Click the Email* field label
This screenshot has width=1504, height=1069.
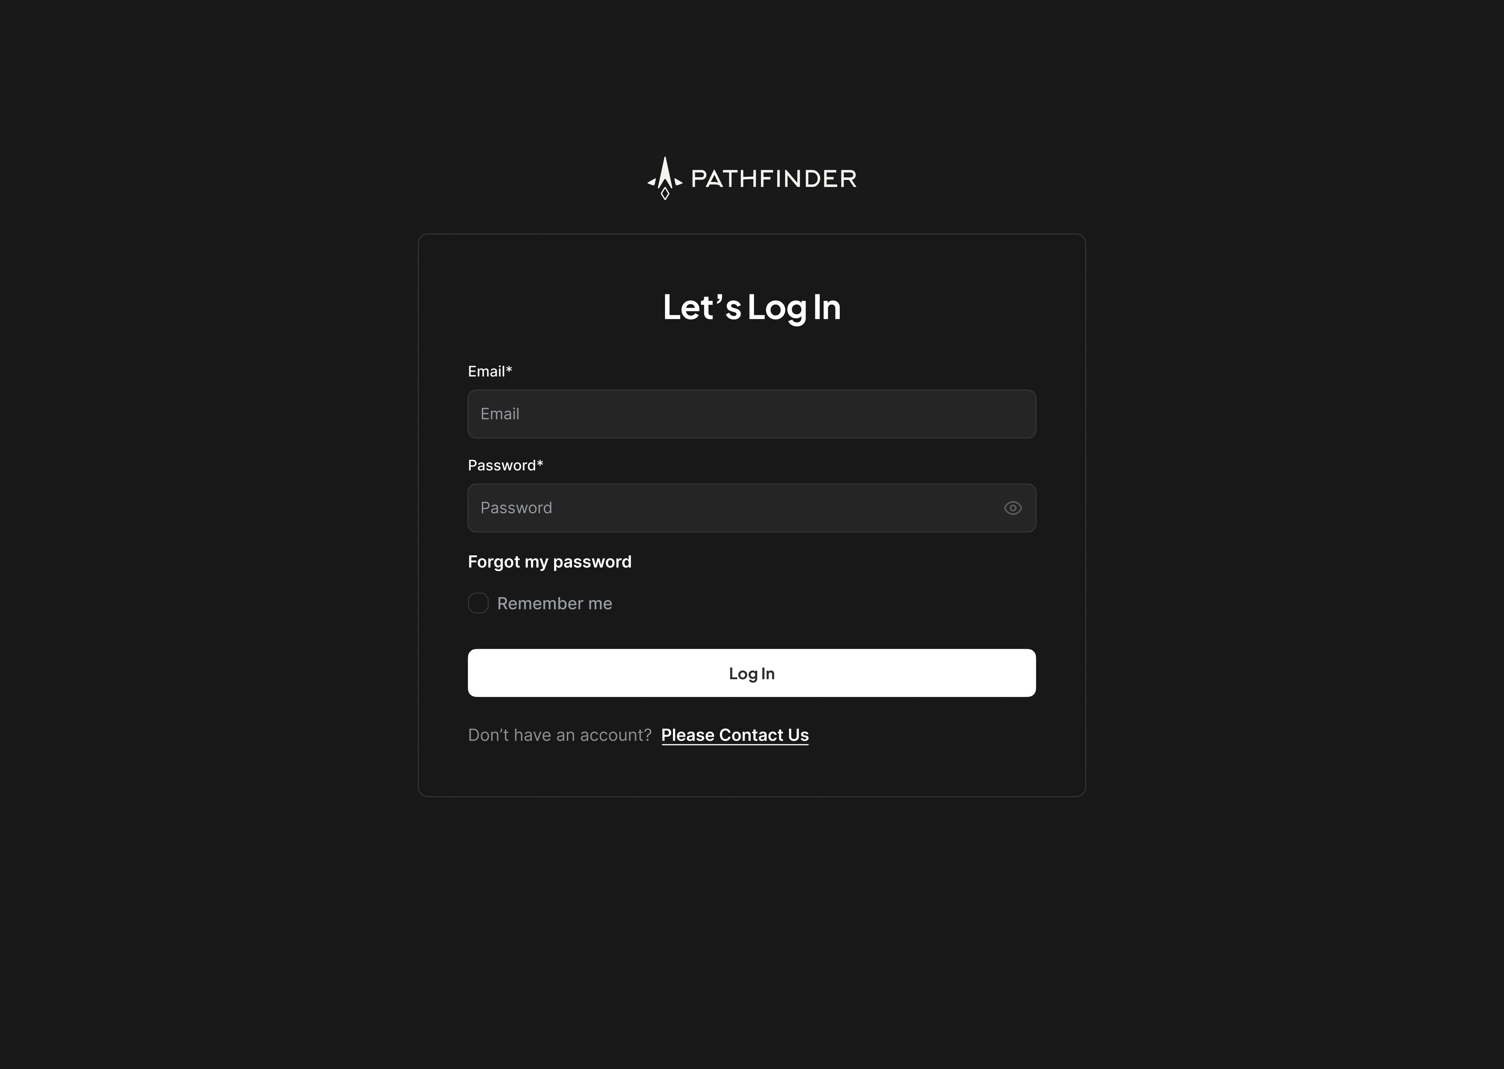tap(490, 371)
